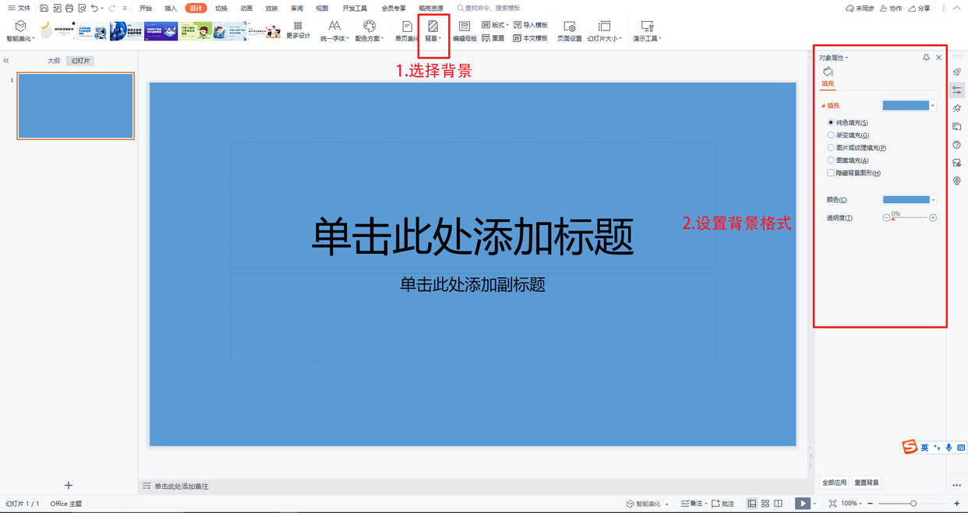Click the sliders icon in right sidebar

957,90
